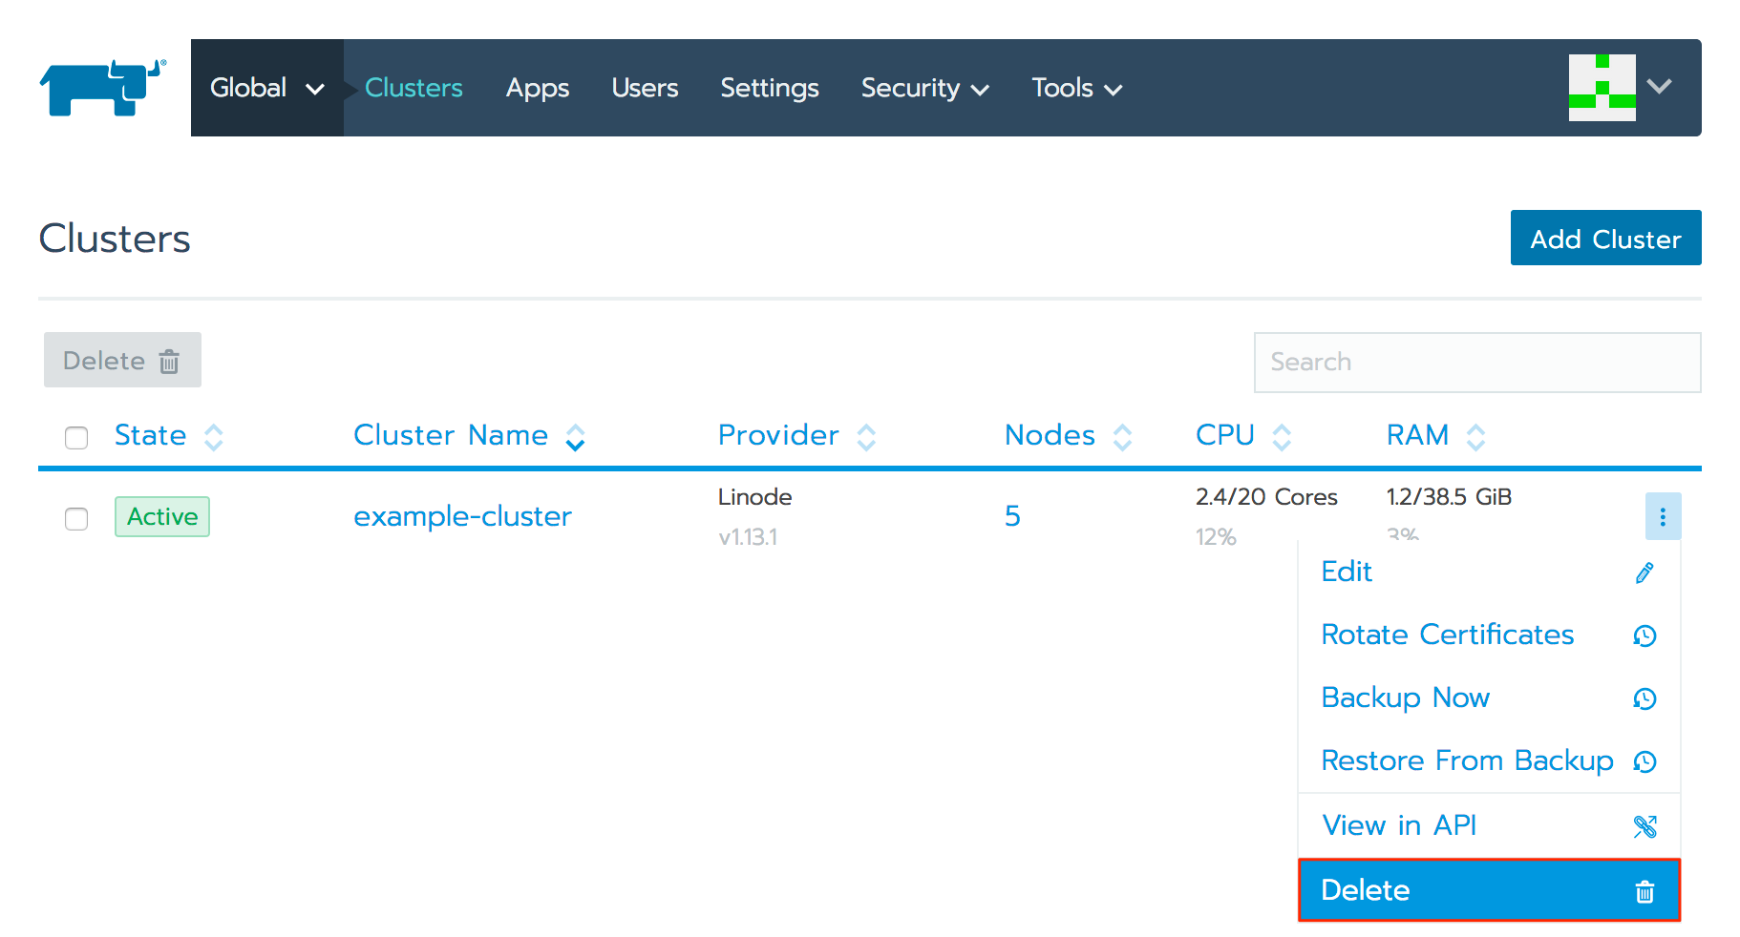This screenshot has width=1740, height=937.
Task: Click the Backup Now history icon
Action: pyautogui.click(x=1644, y=698)
